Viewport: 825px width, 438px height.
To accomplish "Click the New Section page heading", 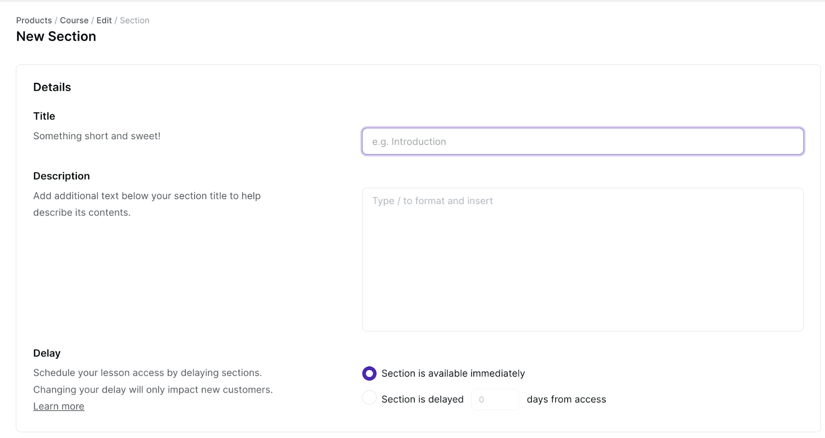I will tap(56, 37).
